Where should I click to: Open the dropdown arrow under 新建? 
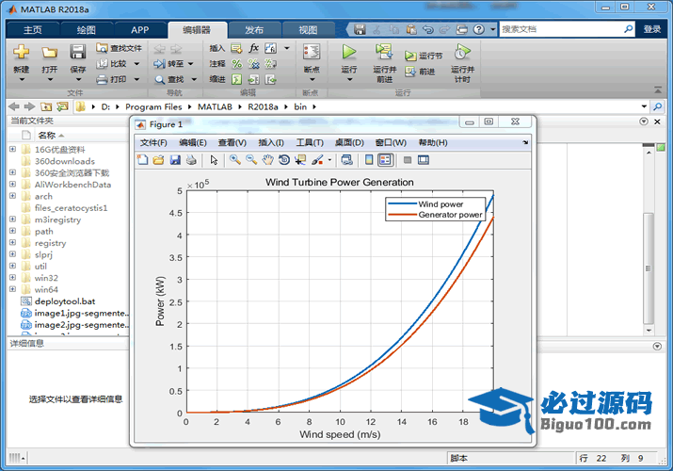point(21,81)
